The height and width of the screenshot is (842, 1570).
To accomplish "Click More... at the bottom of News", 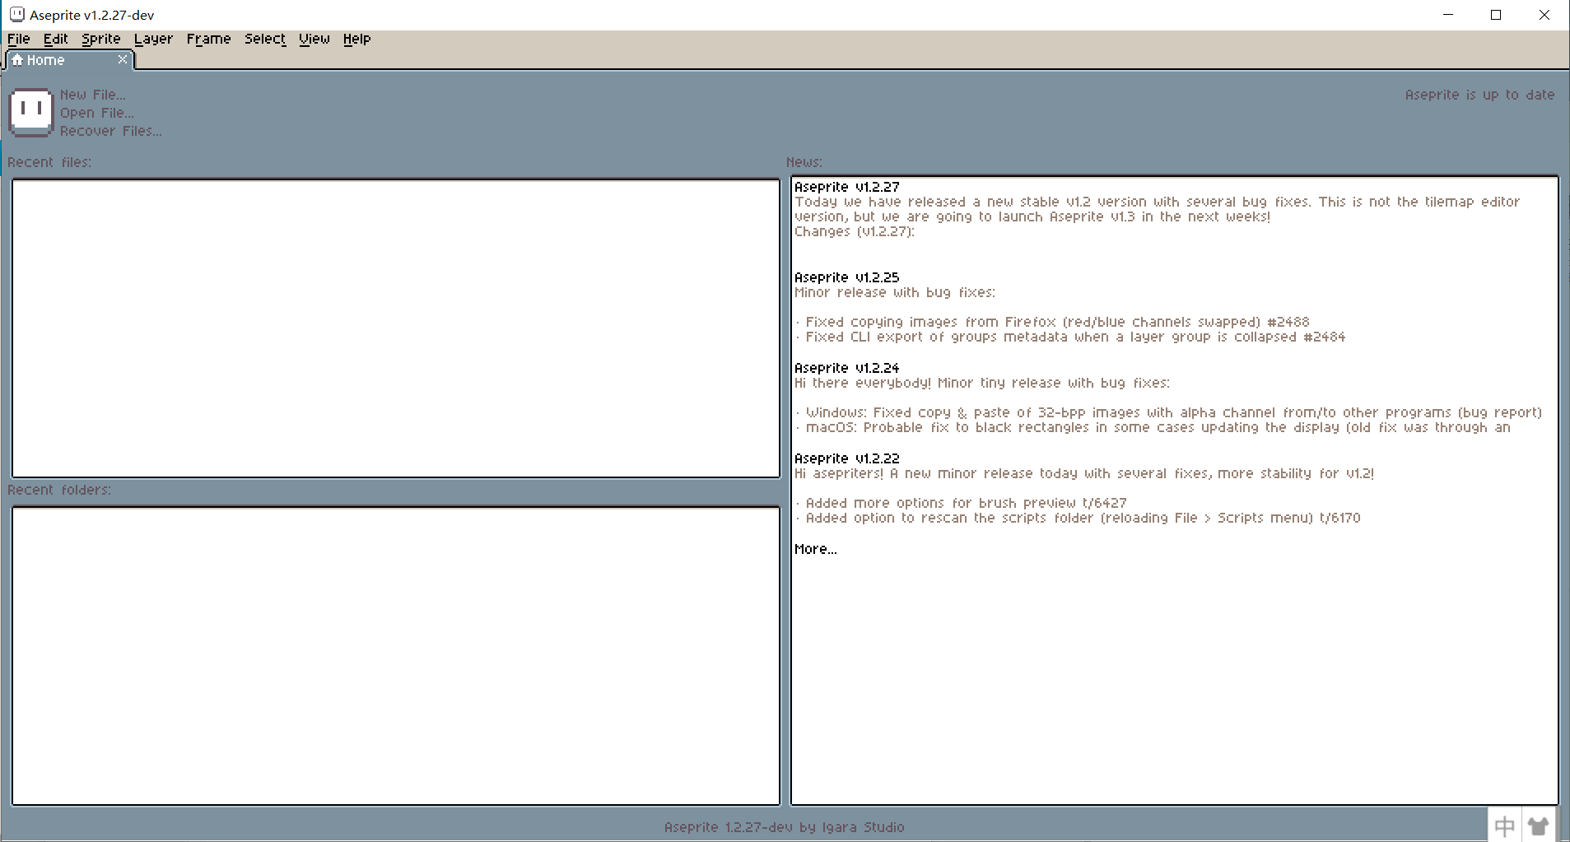I will 814,548.
